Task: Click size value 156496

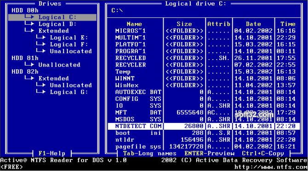Action: pyautogui.click(x=192, y=140)
